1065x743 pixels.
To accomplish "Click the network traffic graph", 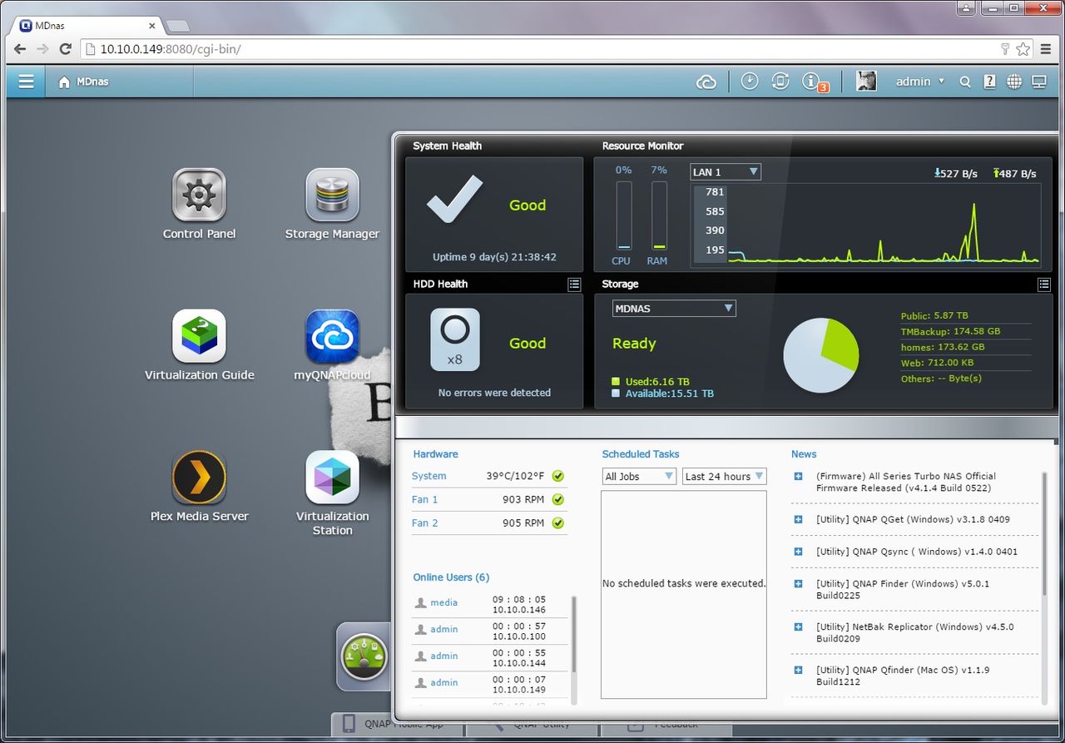I will (866, 224).
